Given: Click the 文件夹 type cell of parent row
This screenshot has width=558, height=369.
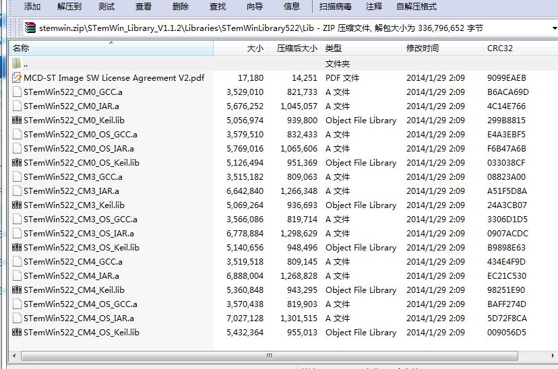Looking at the screenshot, I should 338,64.
